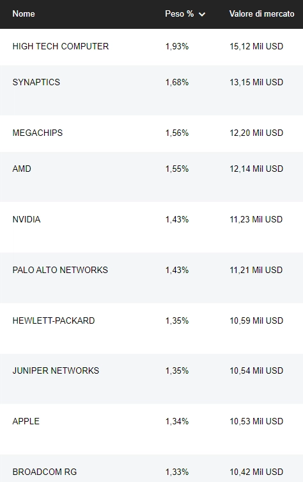This screenshot has width=303, height=482.
Task: Open the SYNAPTICS holding
Action: pyautogui.click(x=36, y=83)
